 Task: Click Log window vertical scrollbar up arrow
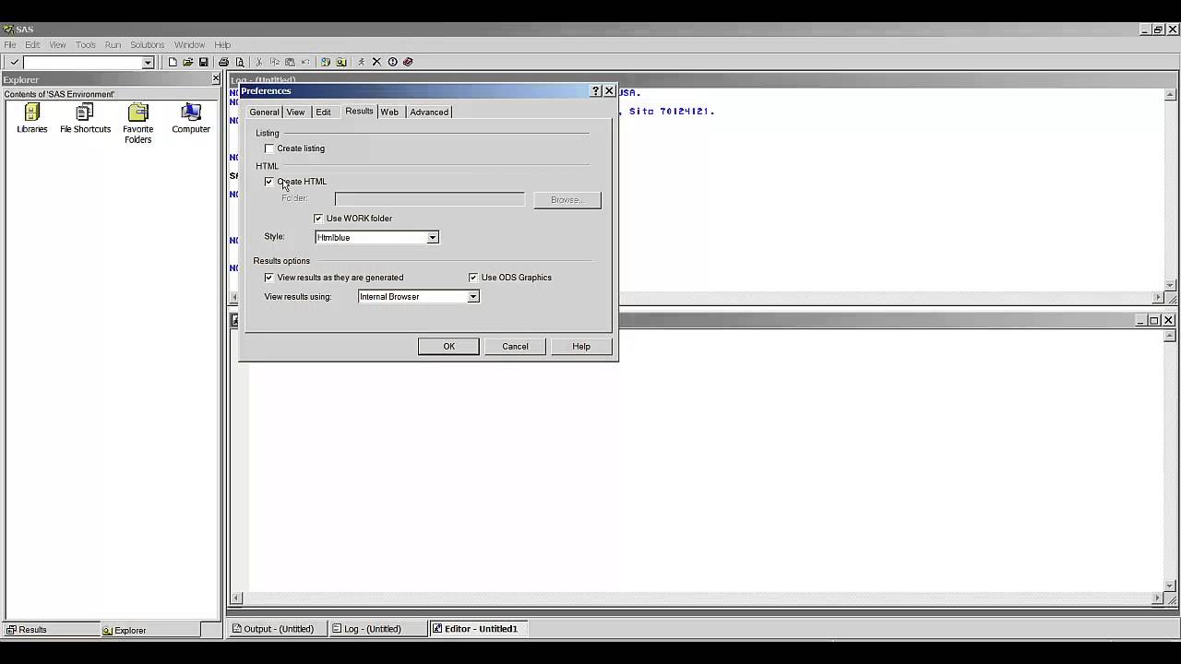pos(1171,95)
